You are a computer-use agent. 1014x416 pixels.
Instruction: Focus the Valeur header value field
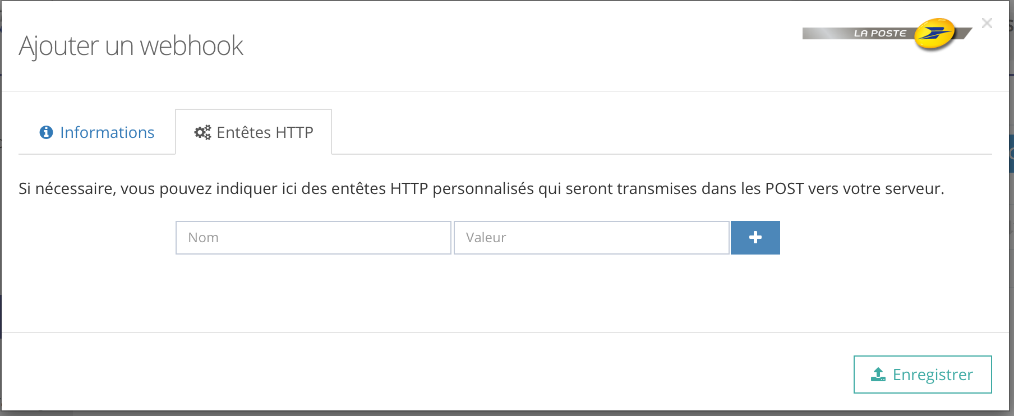click(591, 238)
